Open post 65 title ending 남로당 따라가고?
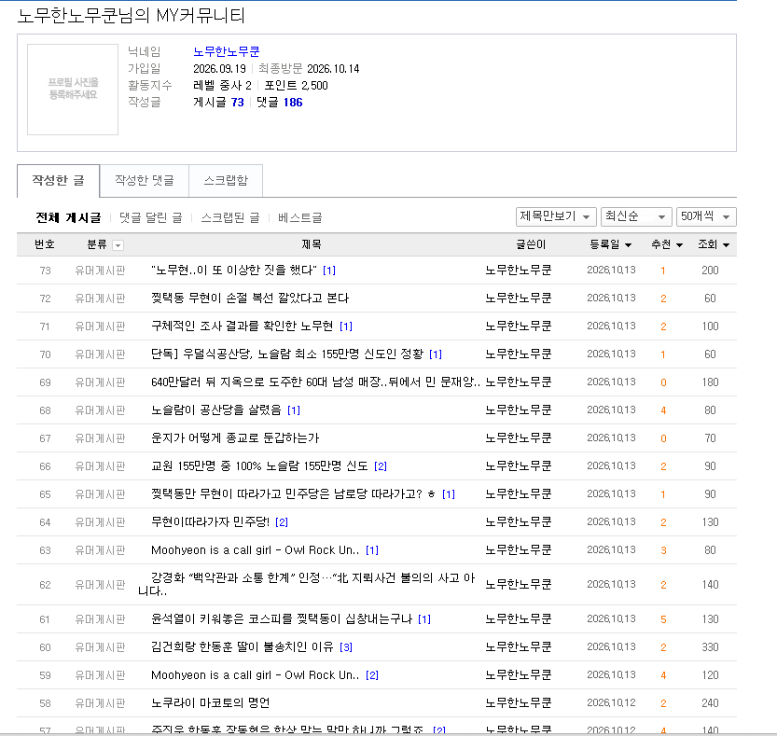The image size is (777, 736). [x=293, y=494]
